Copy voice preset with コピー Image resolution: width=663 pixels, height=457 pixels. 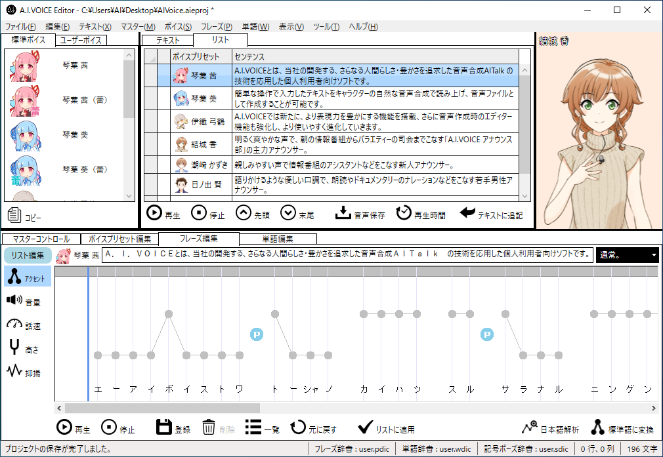24,216
